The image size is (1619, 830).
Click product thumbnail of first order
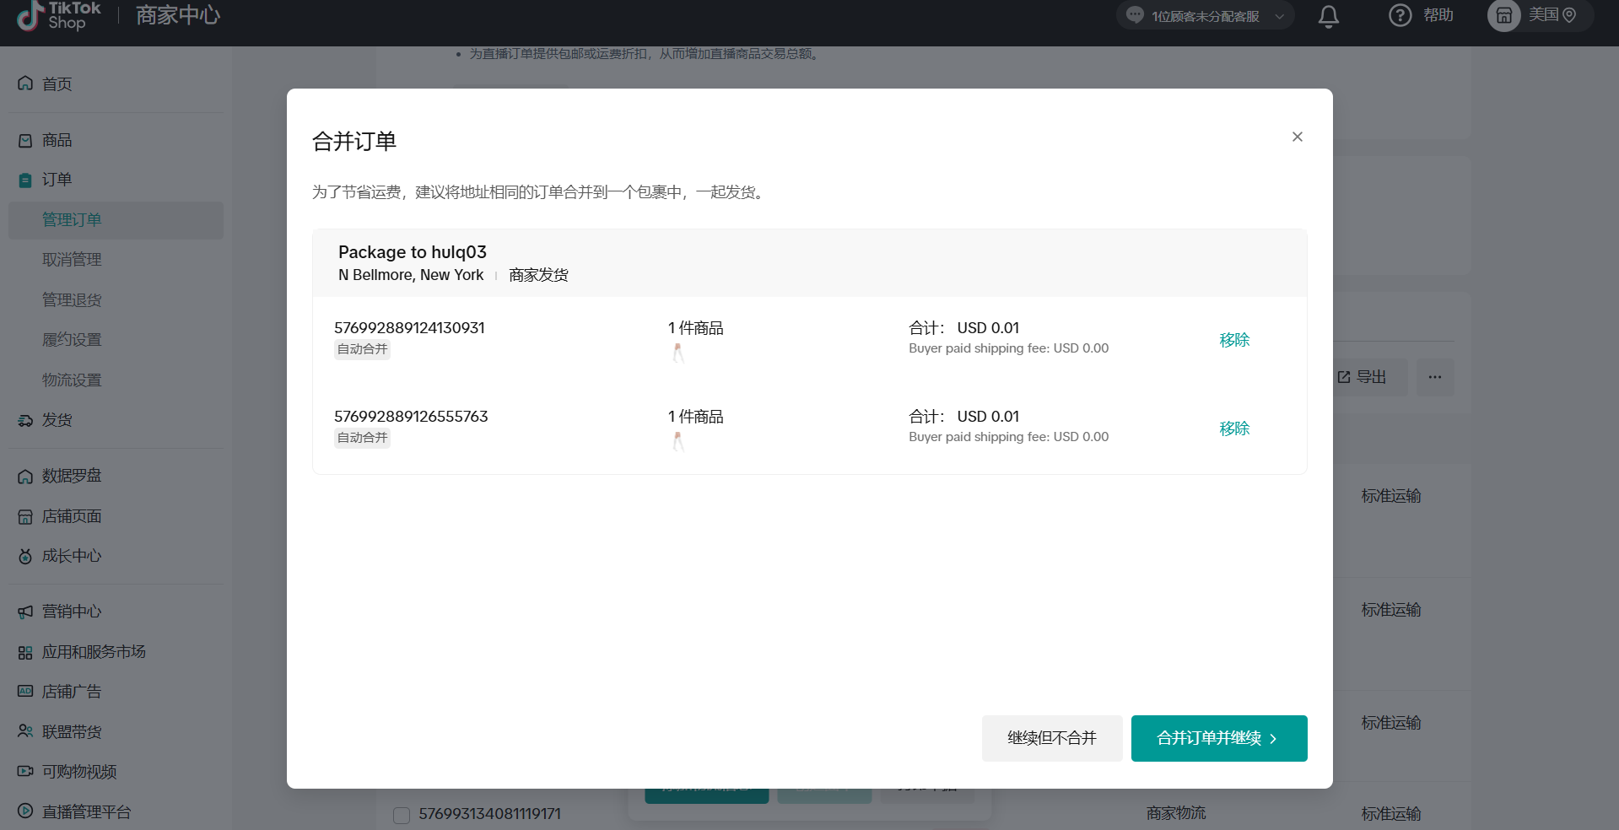[677, 353]
